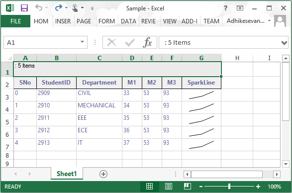Click the user profile picture
Screen dimensions: 292x193
coord(280,21)
